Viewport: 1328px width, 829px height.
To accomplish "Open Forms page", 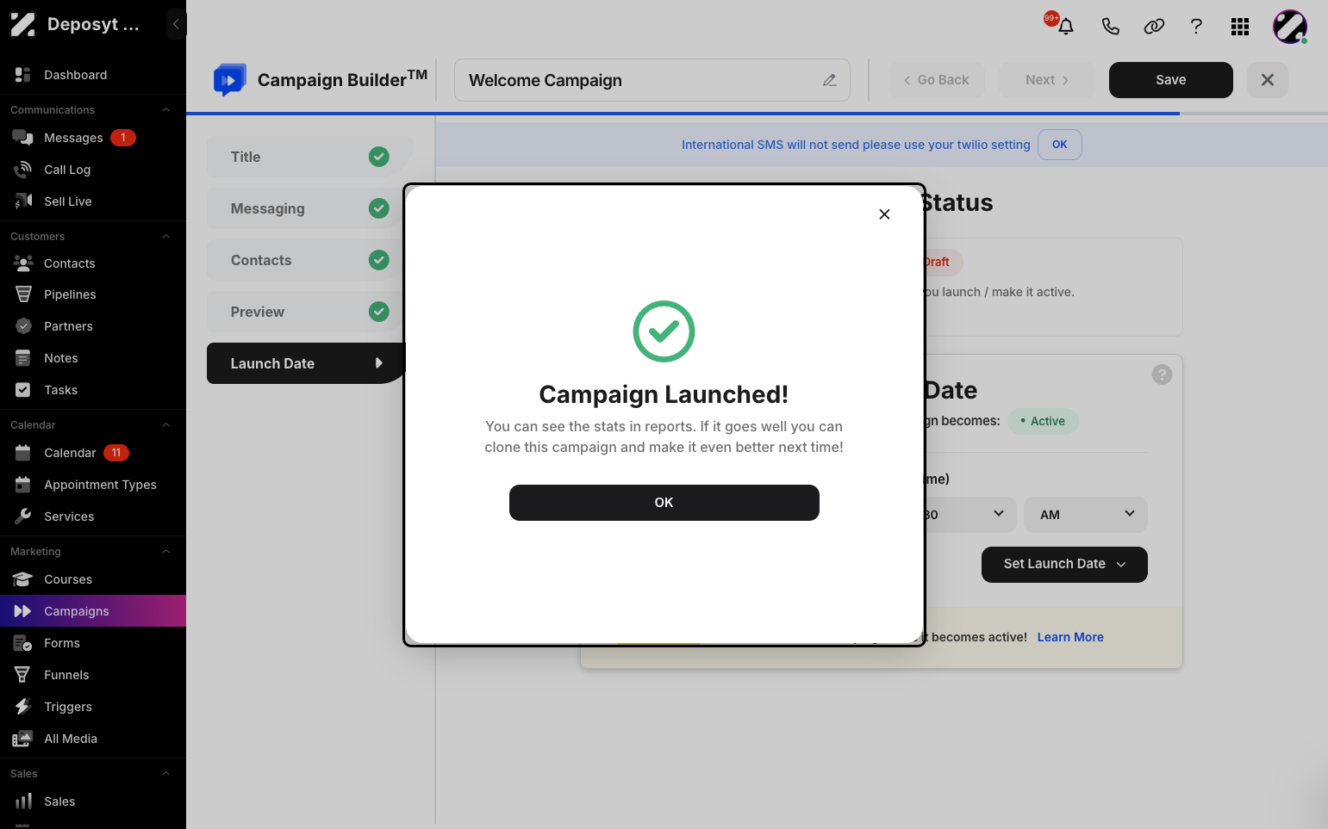I will (93, 643).
